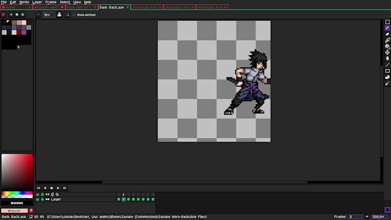The width and height of the screenshot is (391, 220).
Task: Toggle visibility eye of Layer row
Action: pyautogui.click(x=37, y=199)
